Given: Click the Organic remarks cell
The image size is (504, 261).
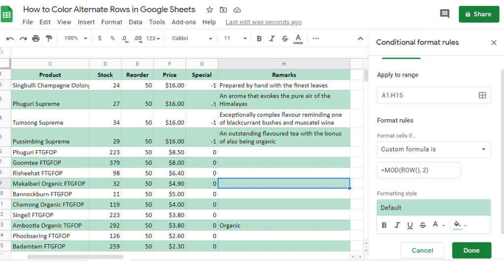Looking at the screenshot, I should [x=284, y=226].
